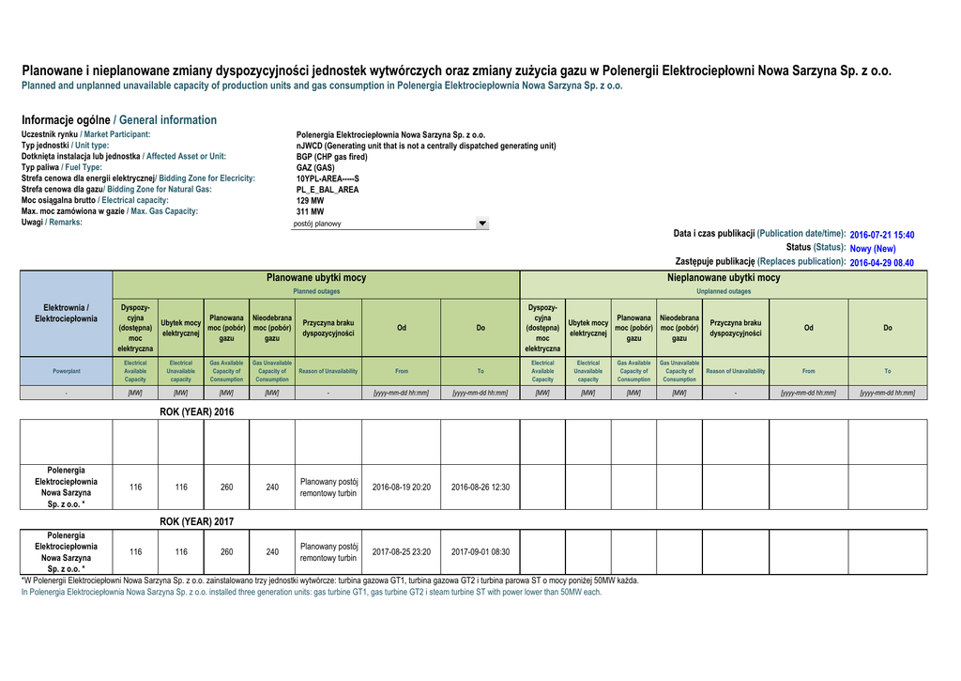Select publication date 2016-07-21 15:40
961x681 pixels.
coord(881,235)
